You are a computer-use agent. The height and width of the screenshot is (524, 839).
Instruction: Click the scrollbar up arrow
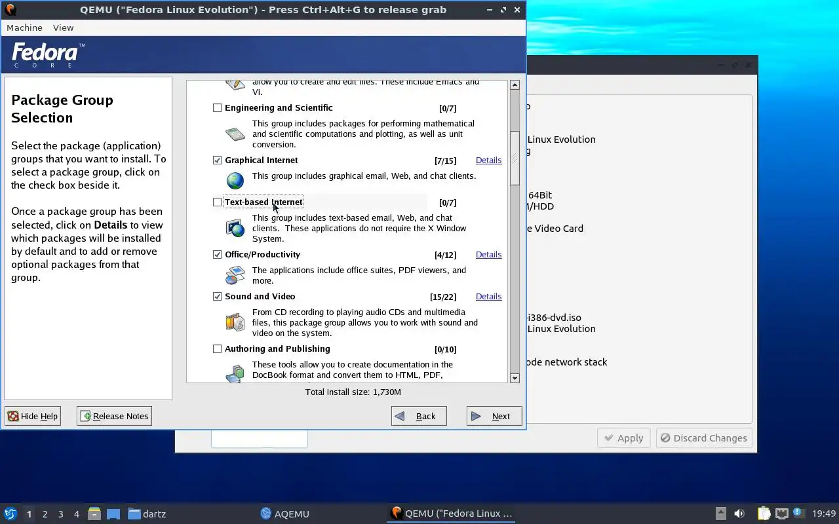pos(515,85)
